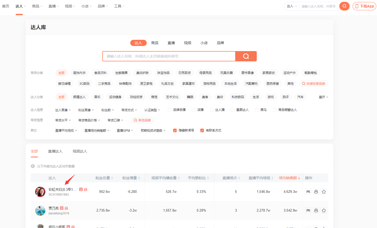Click the 下载App phone icon button
377x228 pixels.
point(364,6)
